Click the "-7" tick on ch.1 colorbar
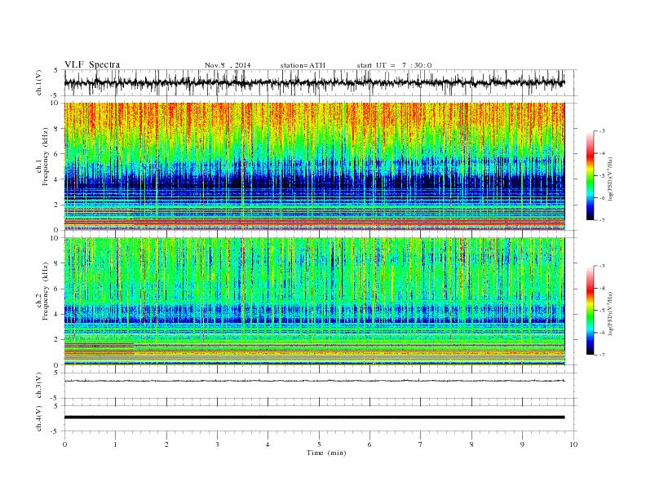The height and width of the screenshot is (499, 646). (x=601, y=220)
